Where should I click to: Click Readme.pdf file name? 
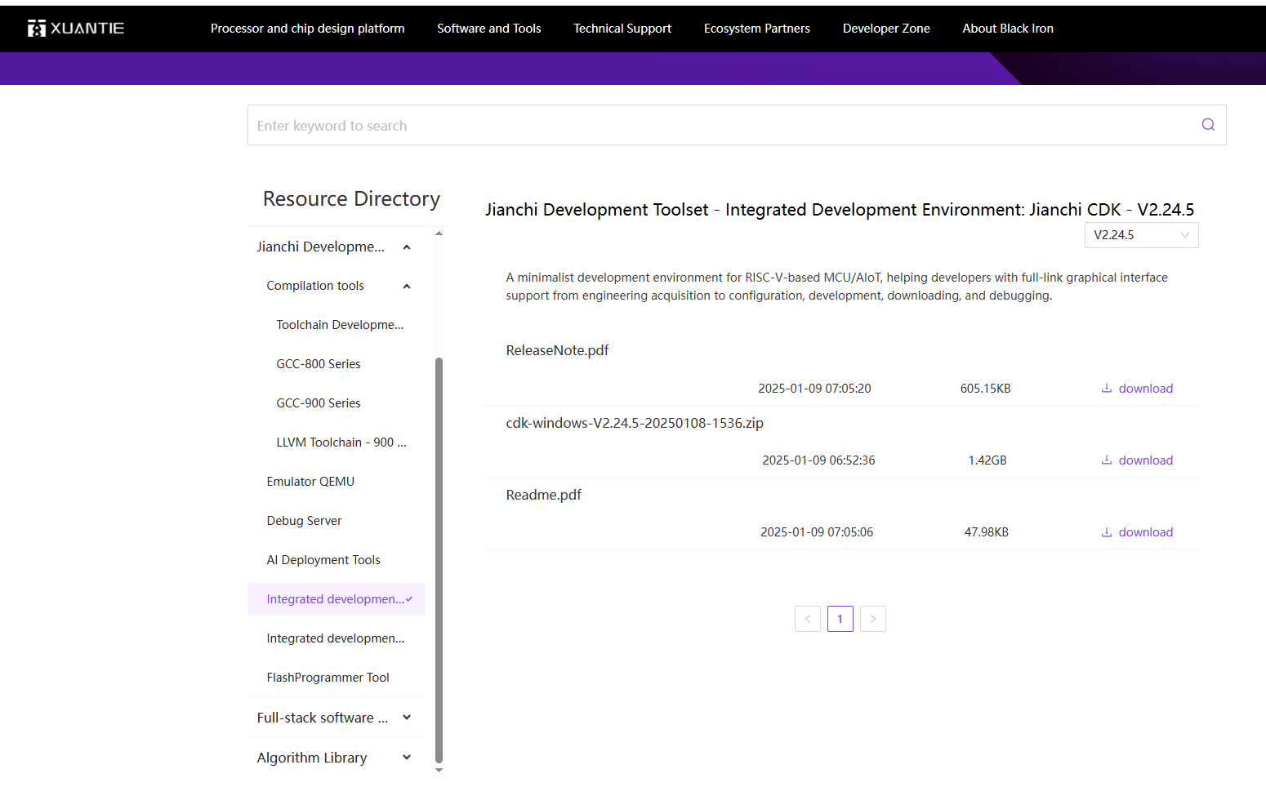click(x=543, y=495)
